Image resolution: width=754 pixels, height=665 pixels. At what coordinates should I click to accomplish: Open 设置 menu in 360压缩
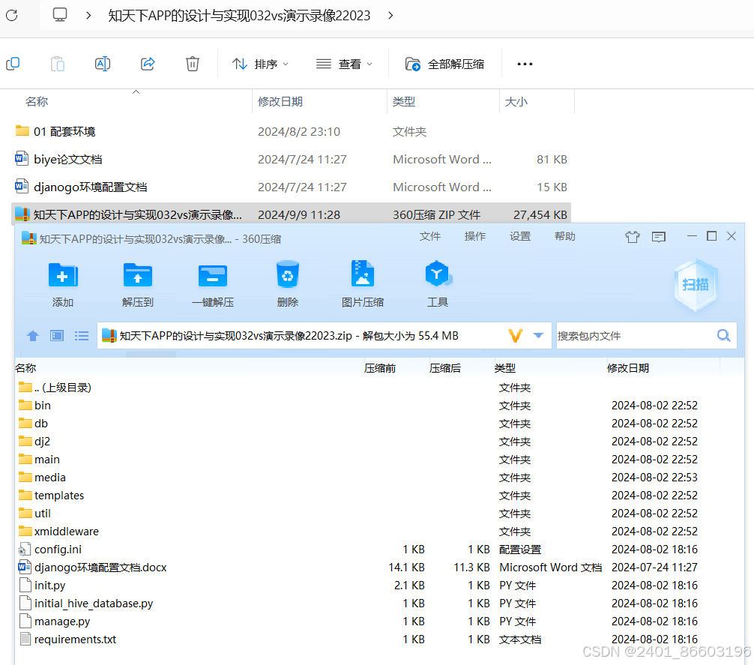click(520, 236)
